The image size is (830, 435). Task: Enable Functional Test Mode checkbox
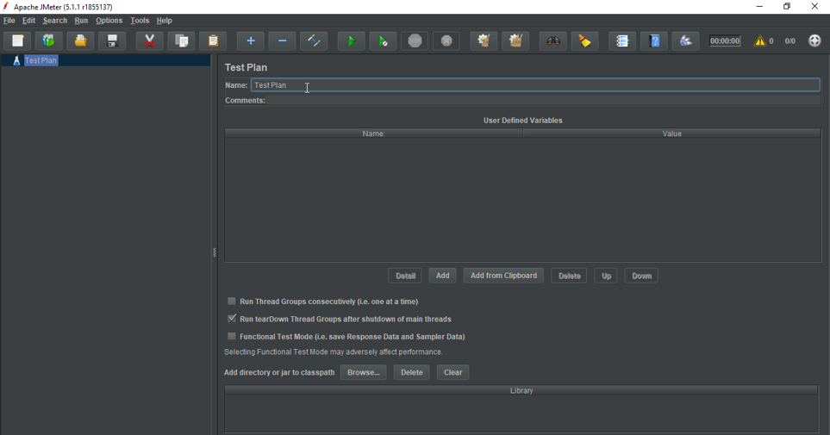pos(232,337)
